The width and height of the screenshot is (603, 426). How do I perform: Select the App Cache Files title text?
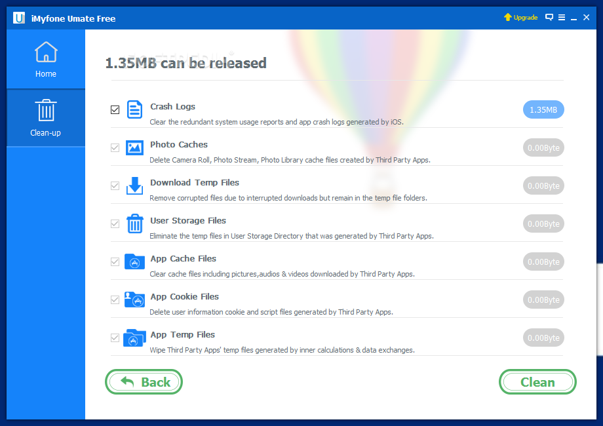coord(183,259)
